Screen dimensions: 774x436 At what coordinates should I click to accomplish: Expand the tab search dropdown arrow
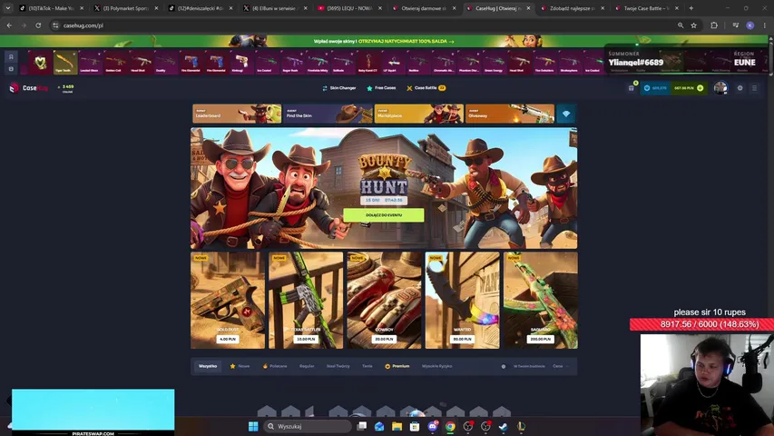click(x=7, y=8)
